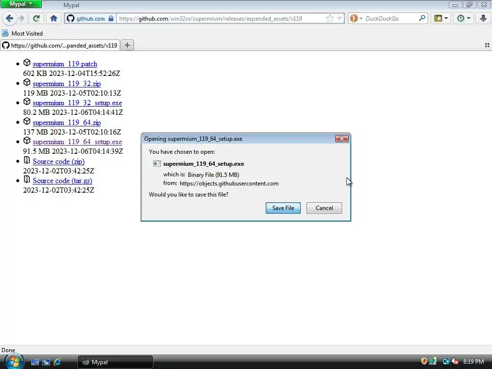
Task: Click Save File in the download dialog
Action: pos(283,208)
